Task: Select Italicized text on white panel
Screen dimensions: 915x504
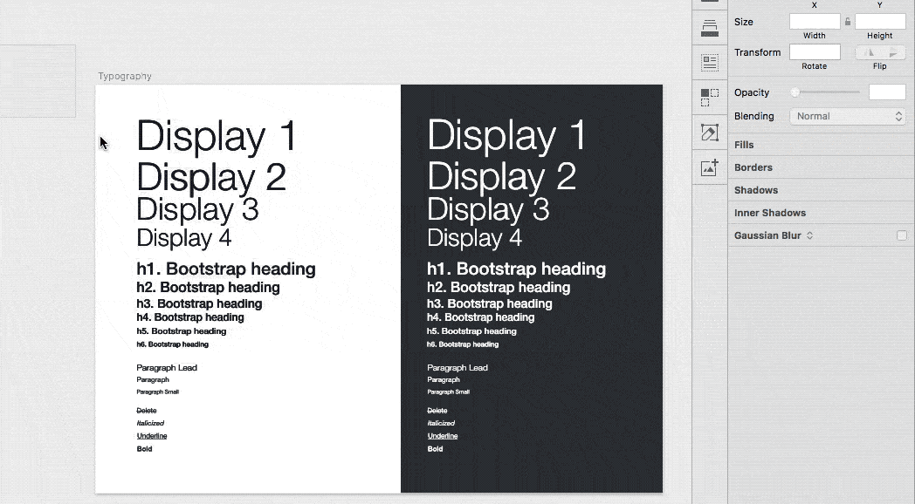Action: pyautogui.click(x=150, y=423)
